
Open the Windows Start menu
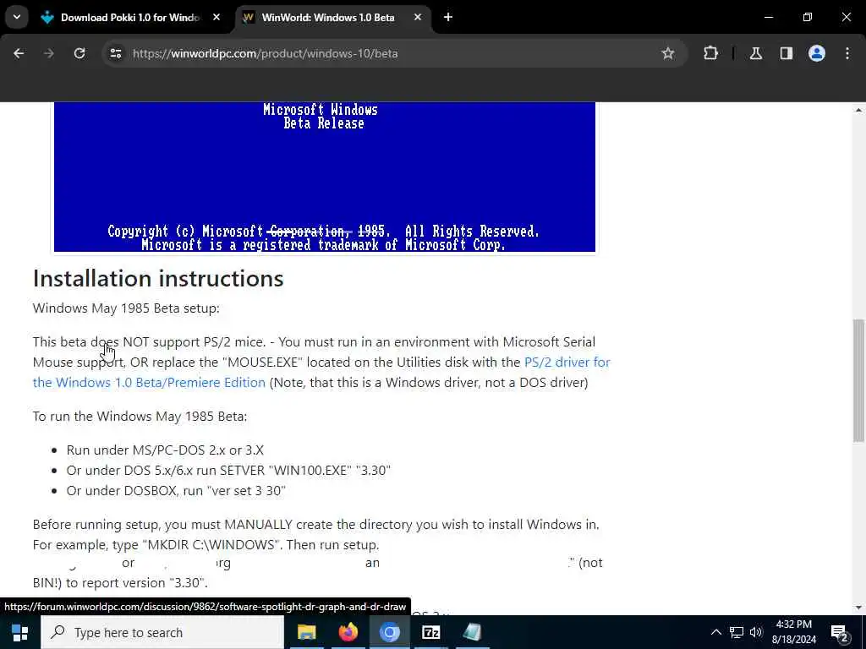20,632
